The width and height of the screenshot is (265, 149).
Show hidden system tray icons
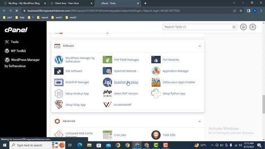[212, 145]
